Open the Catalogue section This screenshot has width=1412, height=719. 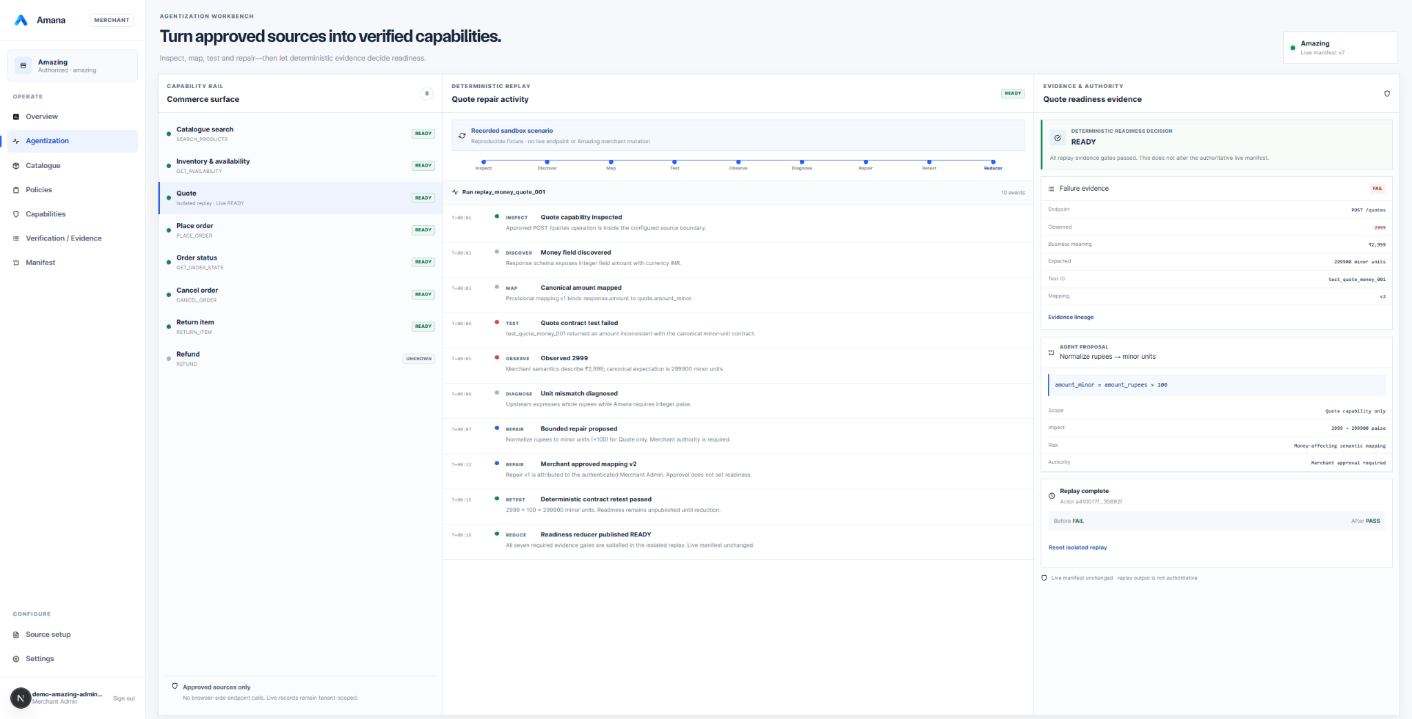click(x=72, y=165)
